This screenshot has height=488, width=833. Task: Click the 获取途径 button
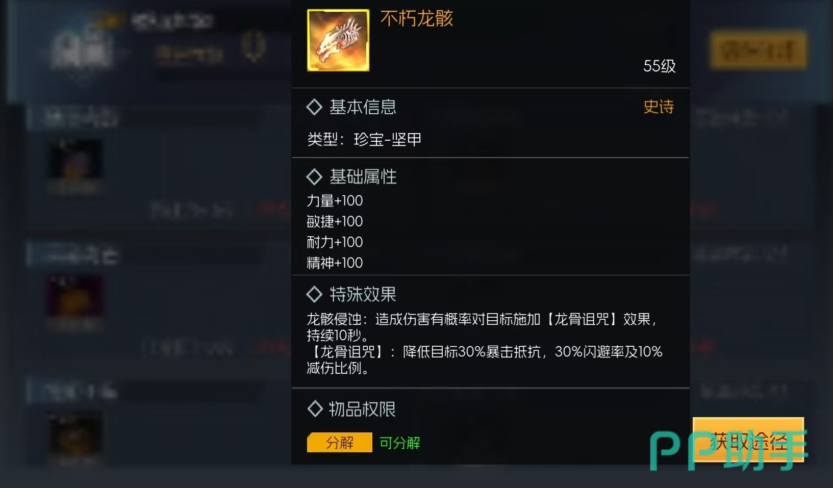coord(748,440)
